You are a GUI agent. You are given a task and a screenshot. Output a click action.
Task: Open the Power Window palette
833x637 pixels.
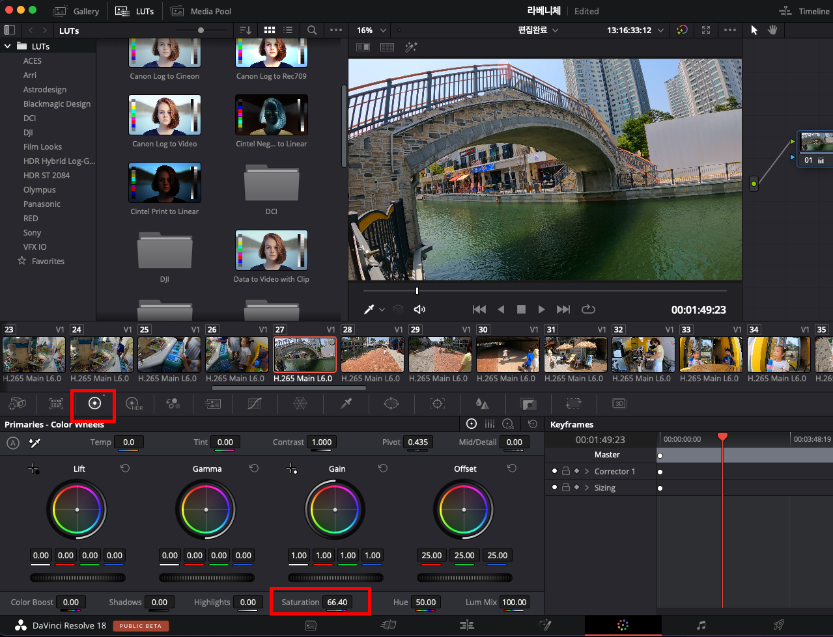[x=391, y=404]
